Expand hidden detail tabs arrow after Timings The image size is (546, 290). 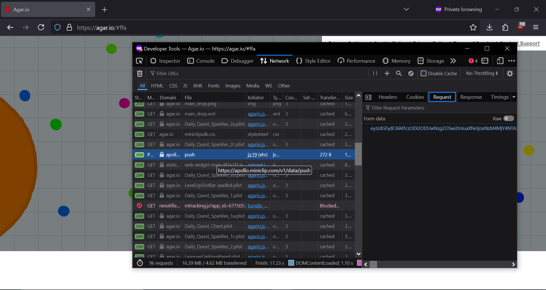(x=514, y=97)
